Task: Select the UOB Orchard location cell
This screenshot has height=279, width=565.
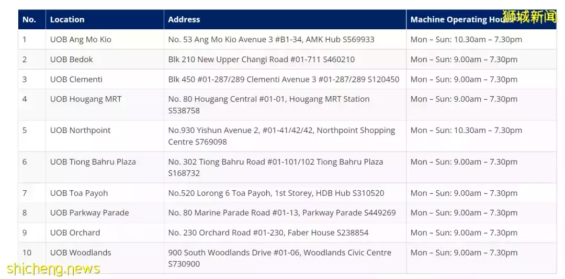Action: point(105,233)
